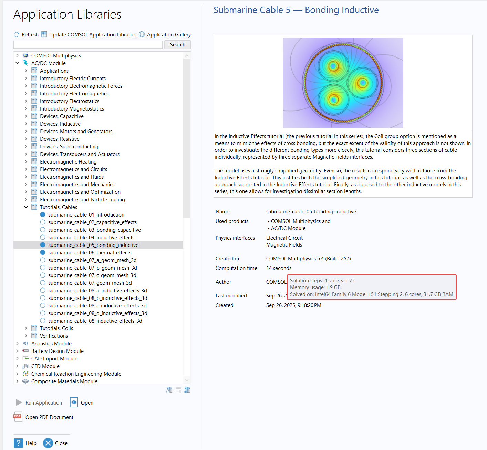Click the Application Gallery link text
The image size is (487, 450).
pos(169,35)
